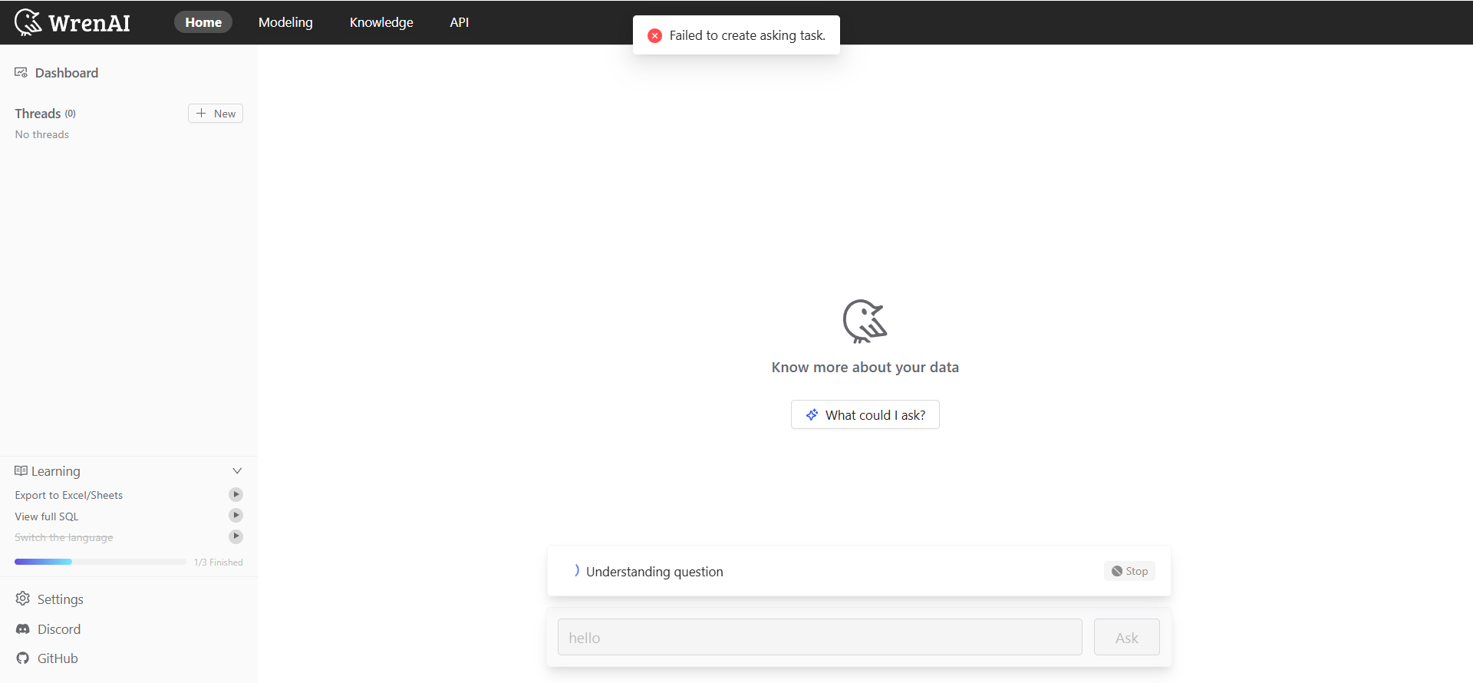The width and height of the screenshot is (1473, 683).
Task: Click the Learning section title
Action: tap(55, 470)
